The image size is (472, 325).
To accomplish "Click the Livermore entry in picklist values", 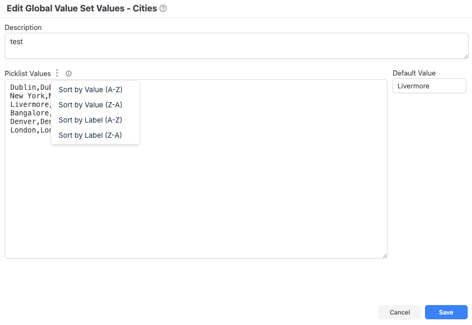I will pos(30,105).
